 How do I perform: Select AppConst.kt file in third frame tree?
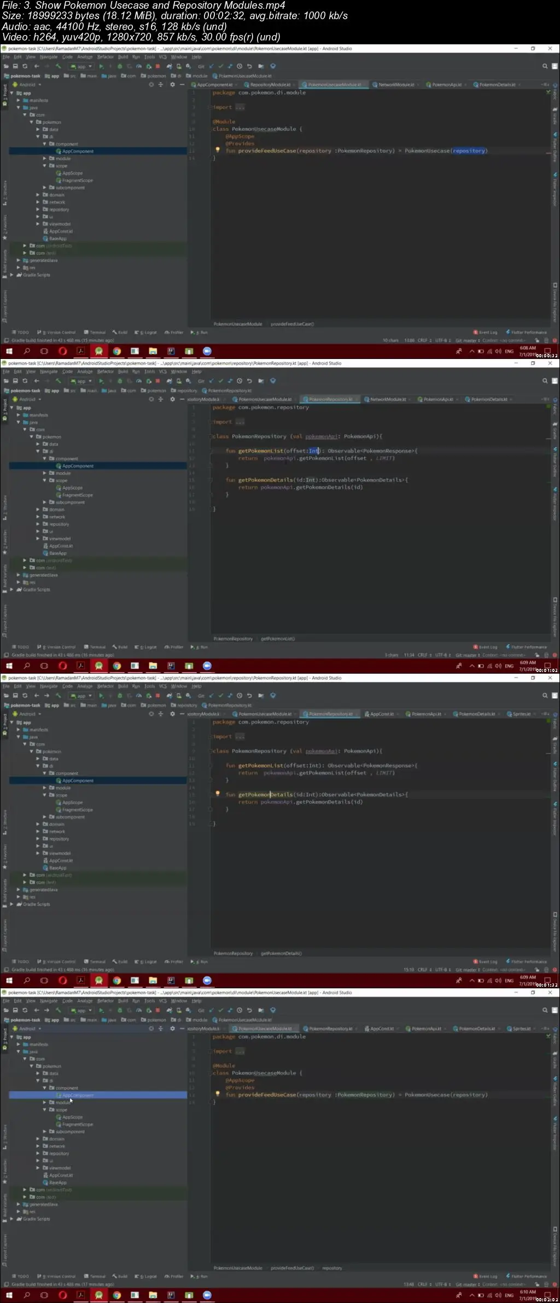[58, 860]
